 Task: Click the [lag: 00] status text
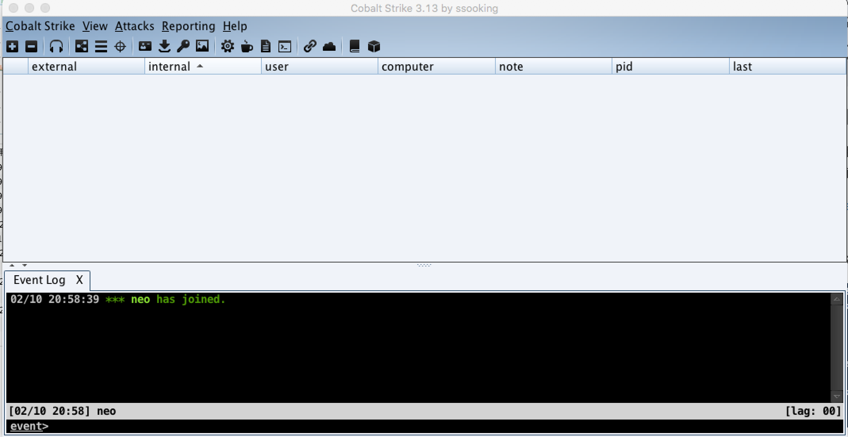tap(813, 411)
